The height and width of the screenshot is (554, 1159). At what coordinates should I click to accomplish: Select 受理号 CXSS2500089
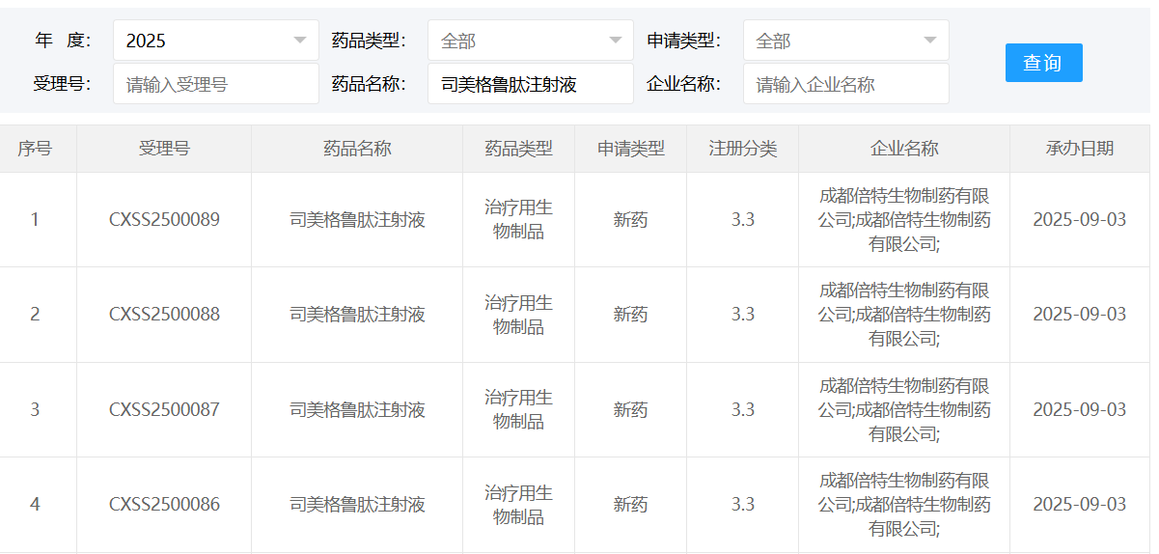tap(164, 220)
